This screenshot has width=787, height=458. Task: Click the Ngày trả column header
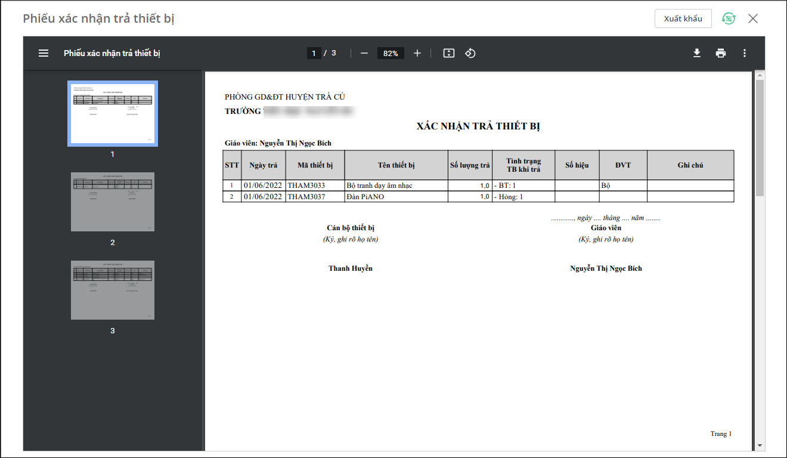click(x=264, y=165)
